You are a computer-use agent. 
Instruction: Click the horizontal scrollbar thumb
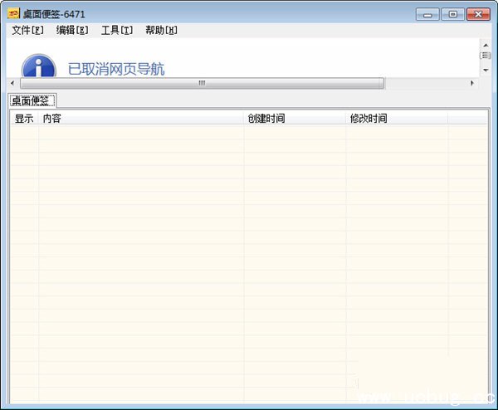[x=202, y=83]
